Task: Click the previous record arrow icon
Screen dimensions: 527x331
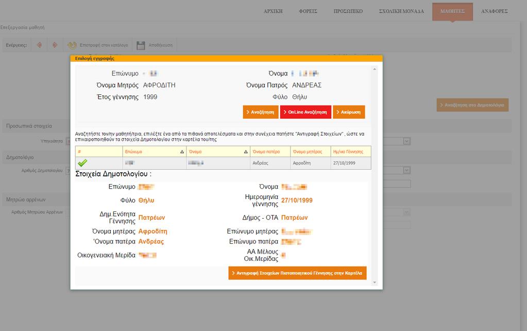Action: pyautogui.click(x=39, y=45)
